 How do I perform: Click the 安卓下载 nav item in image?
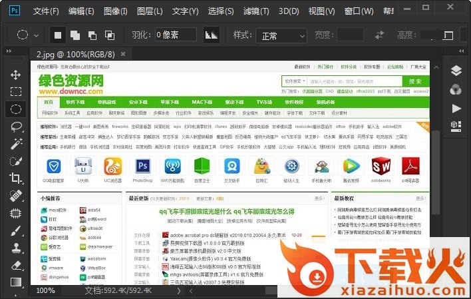[x=138, y=103]
